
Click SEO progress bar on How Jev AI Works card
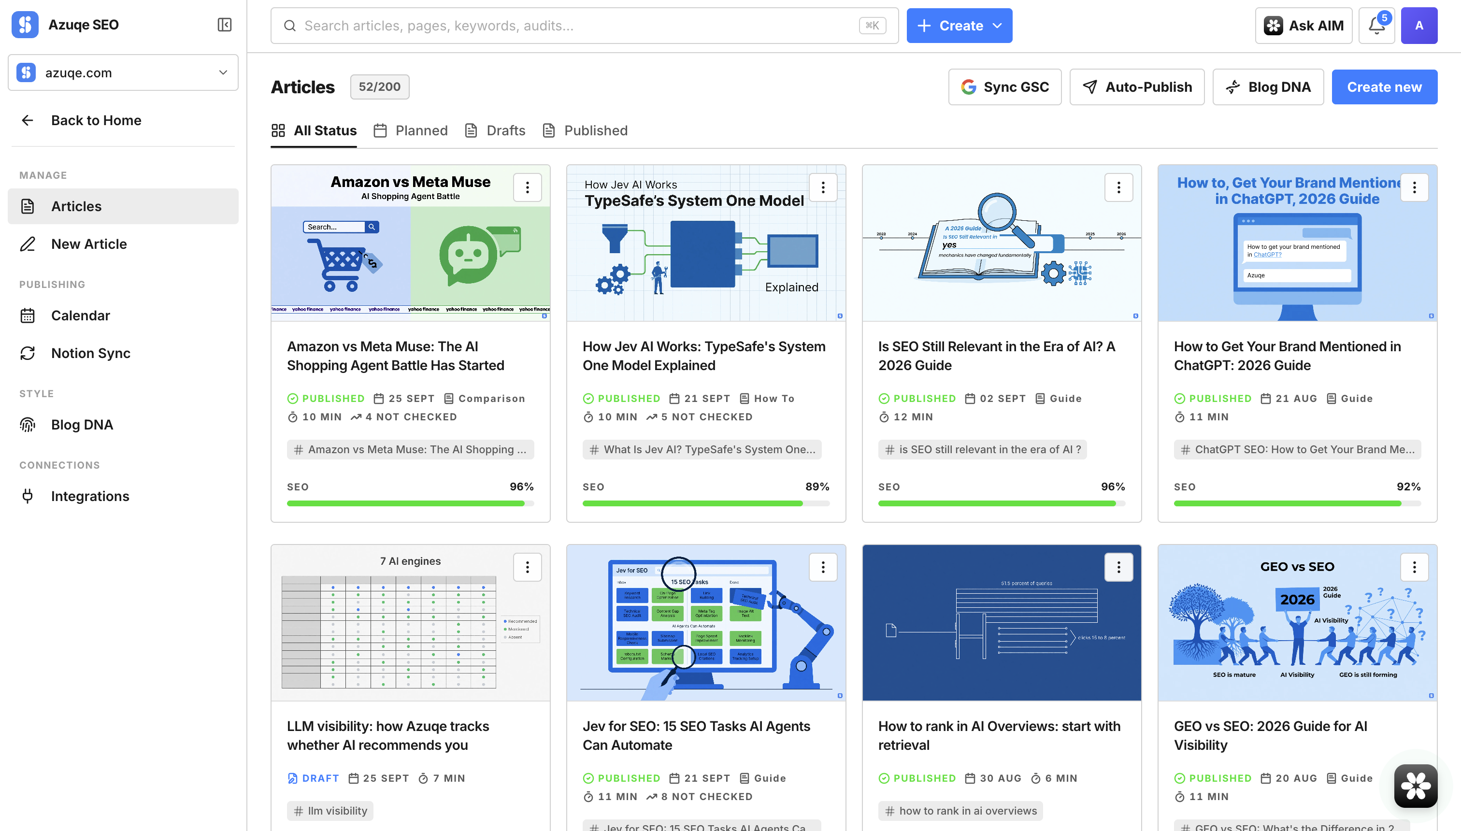click(x=706, y=503)
